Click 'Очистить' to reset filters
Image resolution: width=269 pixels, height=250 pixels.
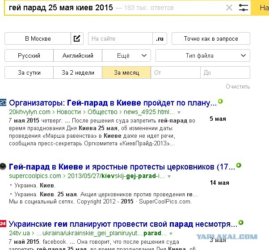point(238,86)
